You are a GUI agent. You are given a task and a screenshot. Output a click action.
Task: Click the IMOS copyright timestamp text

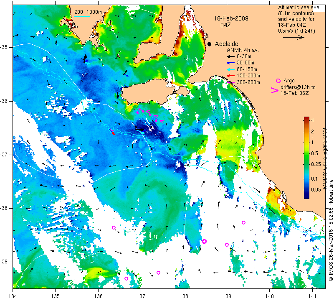(331, 230)
